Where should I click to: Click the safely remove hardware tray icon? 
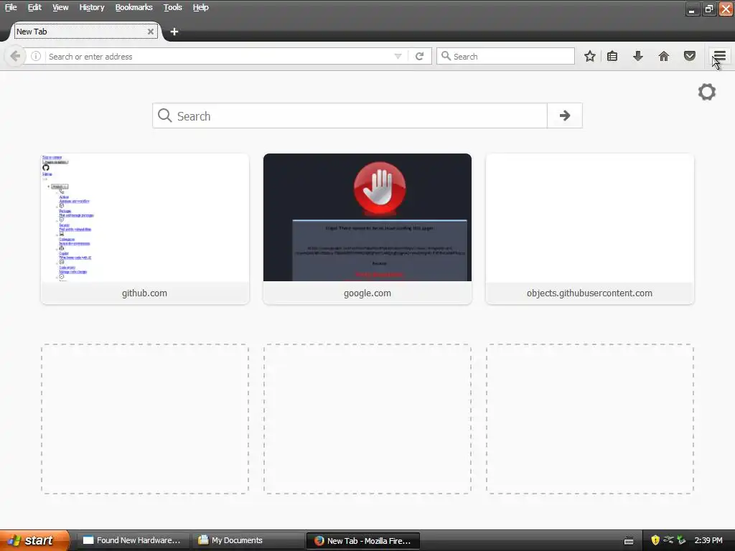(x=681, y=540)
